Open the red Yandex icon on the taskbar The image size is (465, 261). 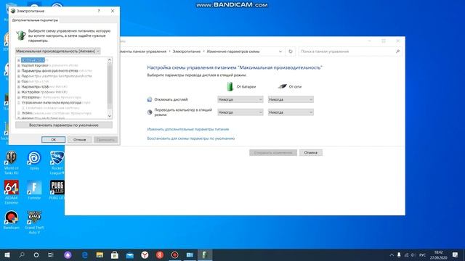pyautogui.click(x=160, y=254)
